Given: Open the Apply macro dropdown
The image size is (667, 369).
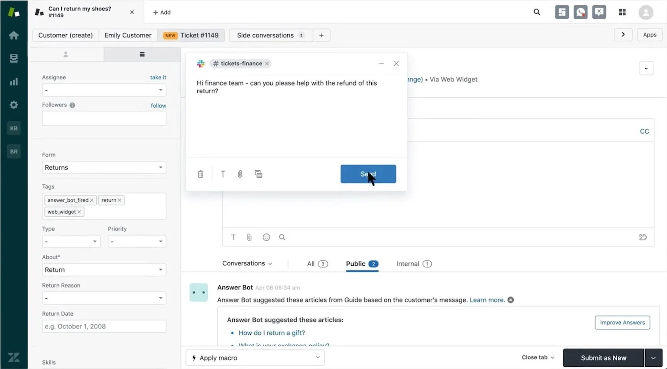Looking at the screenshot, I should point(255,357).
